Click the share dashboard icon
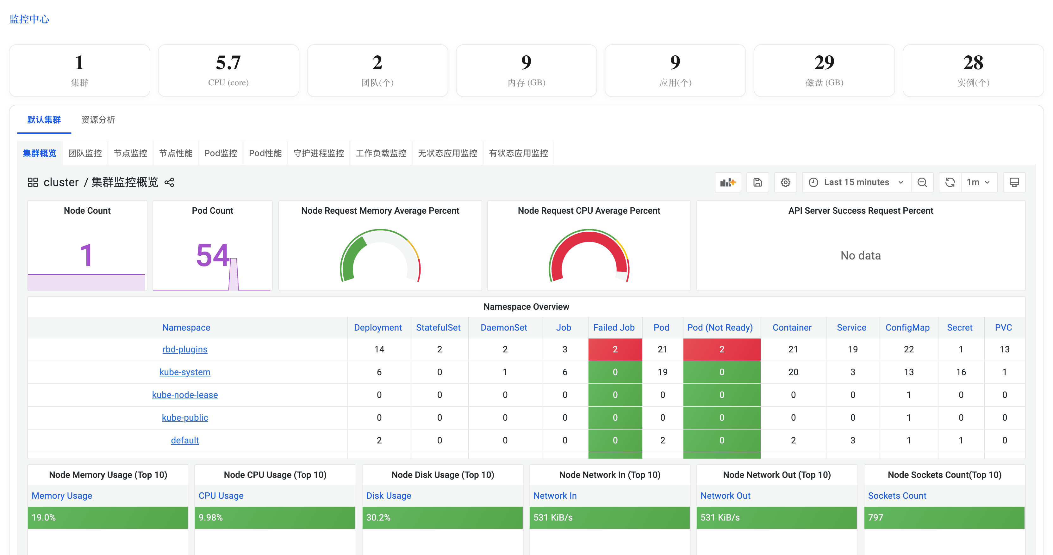The image size is (1053, 555). [x=169, y=182]
